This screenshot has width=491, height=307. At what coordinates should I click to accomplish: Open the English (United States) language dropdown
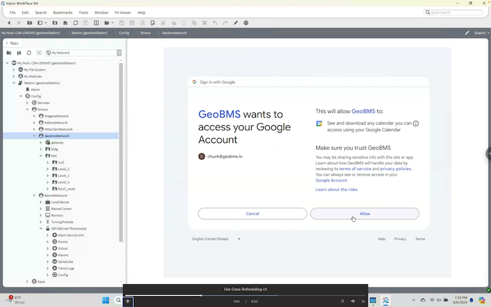pyautogui.click(x=217, y=239)
